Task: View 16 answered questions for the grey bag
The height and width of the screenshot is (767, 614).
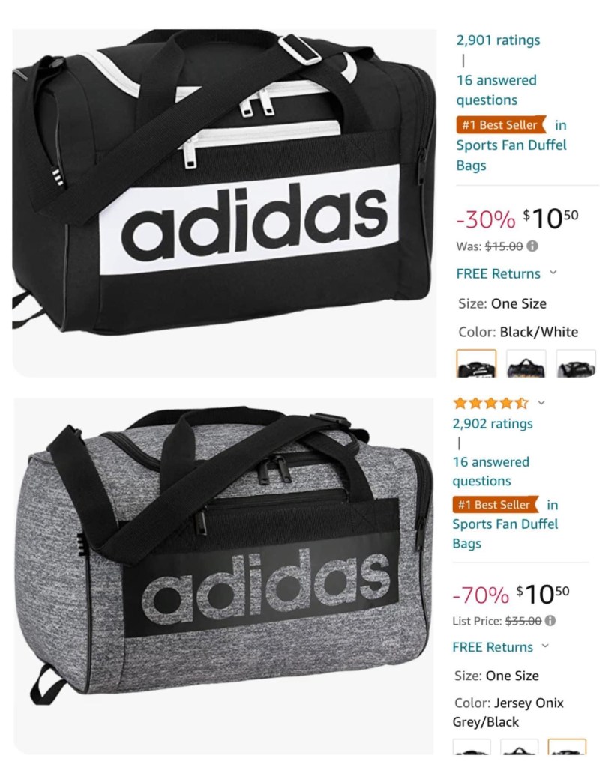Action: pos(490,472)
